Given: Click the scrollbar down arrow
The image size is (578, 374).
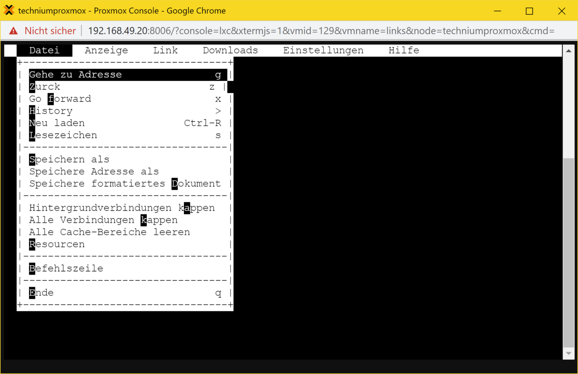Looking at the screenshot, I should (568, 353).
